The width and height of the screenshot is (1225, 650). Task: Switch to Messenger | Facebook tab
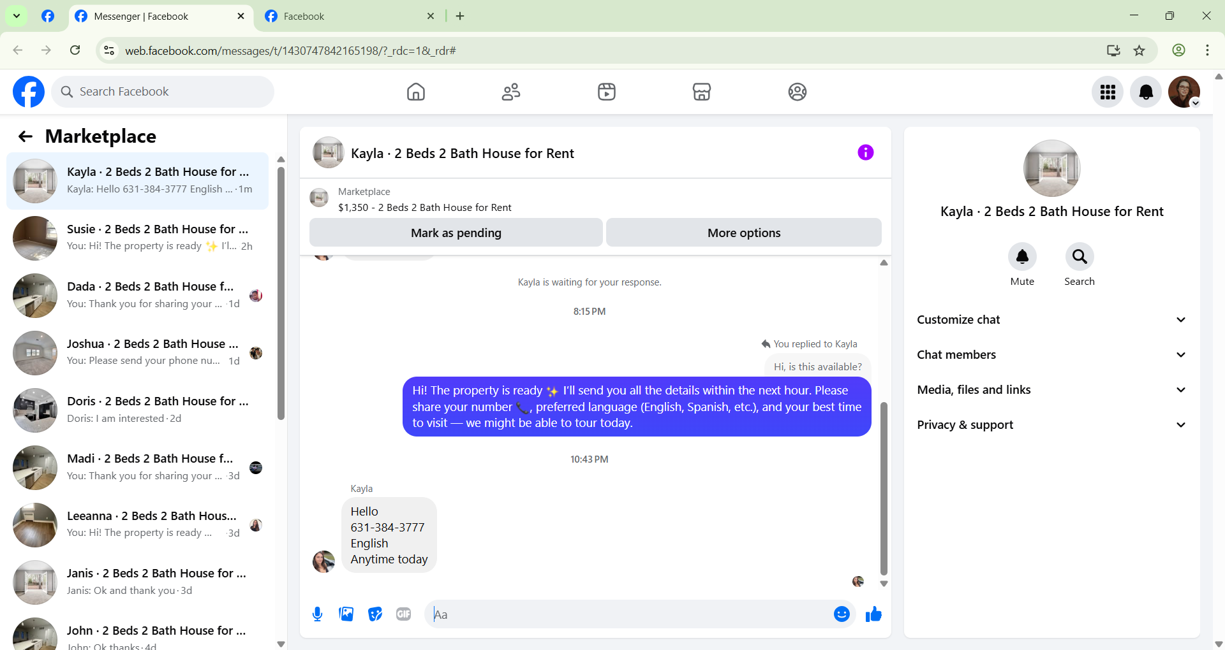click(x=160, y=17)
